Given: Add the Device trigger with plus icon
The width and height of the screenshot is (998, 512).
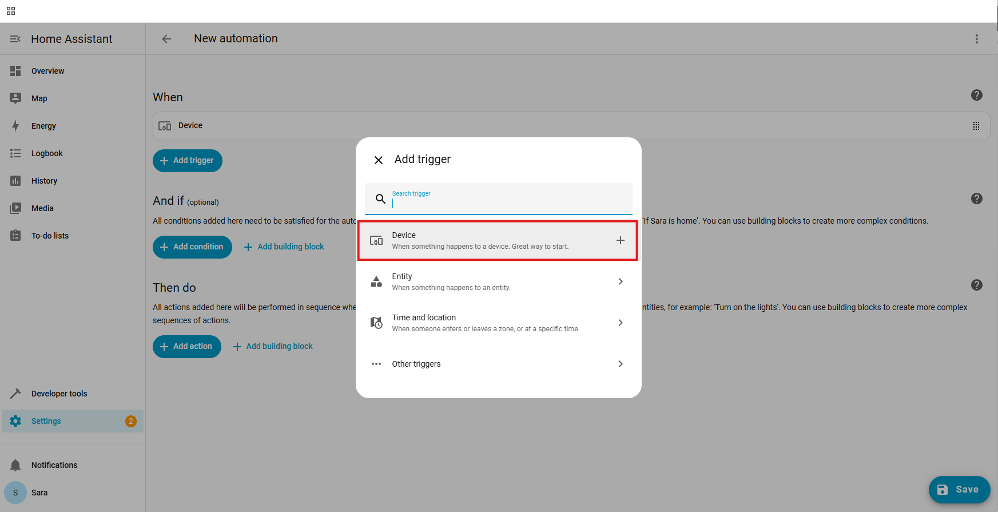Looking at the screenshot, I should tap(620, 240).
